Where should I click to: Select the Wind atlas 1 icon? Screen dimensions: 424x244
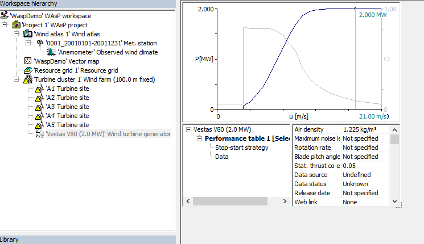[x=27, y=34]
